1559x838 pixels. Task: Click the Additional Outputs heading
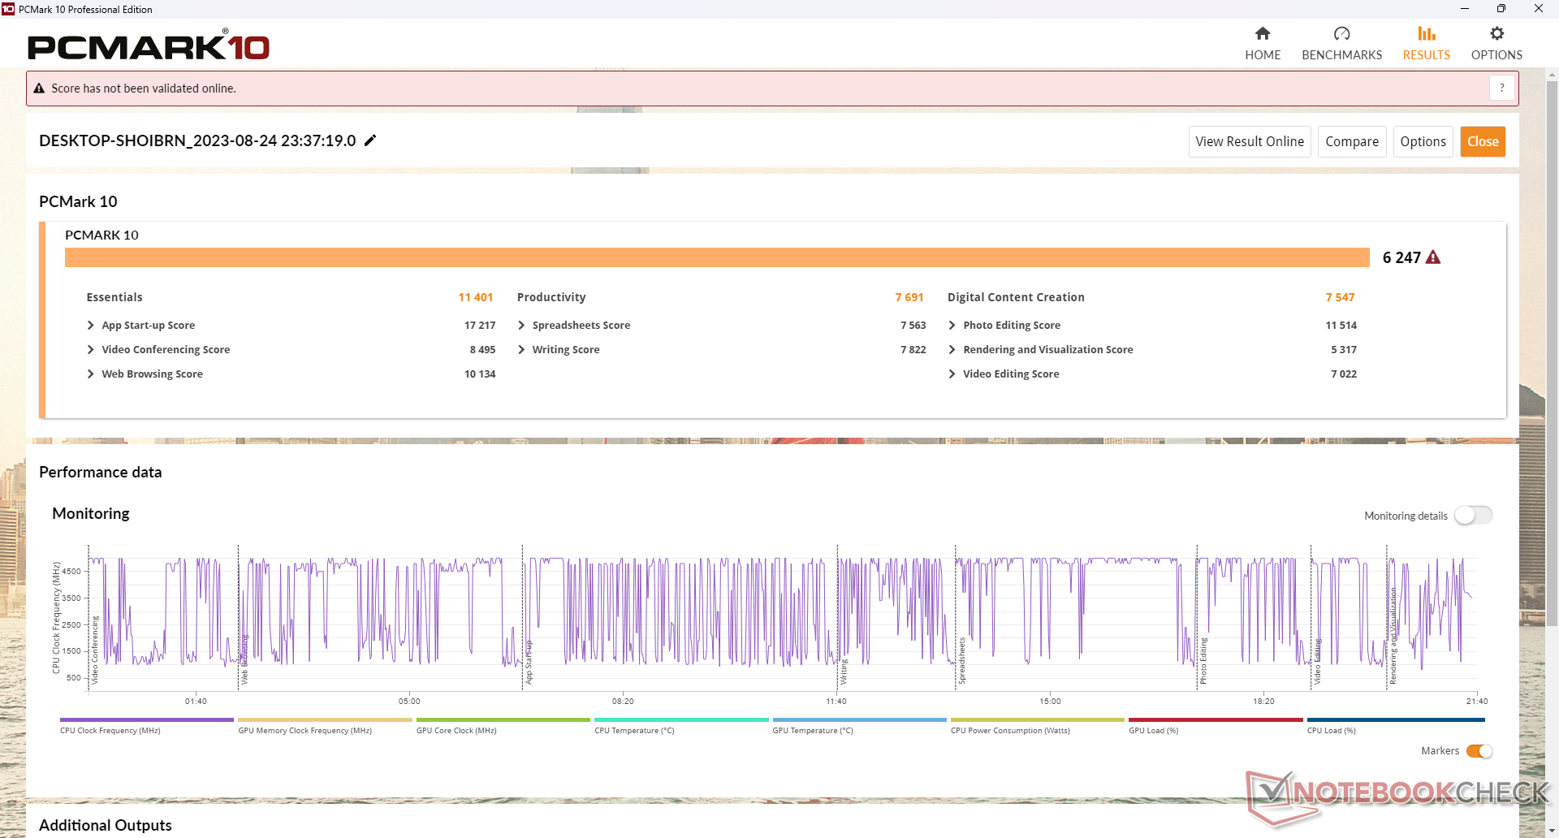coord(106,825)
